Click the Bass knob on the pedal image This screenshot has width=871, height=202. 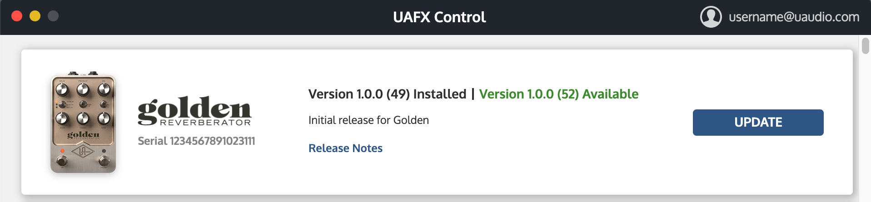pyautogui.click(x=62, y=118)
